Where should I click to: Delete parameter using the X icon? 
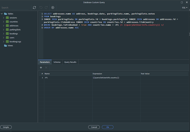pyautogui.click(x=46, y=68)
